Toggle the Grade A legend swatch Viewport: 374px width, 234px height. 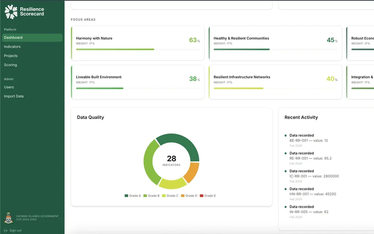click(126, 196)
